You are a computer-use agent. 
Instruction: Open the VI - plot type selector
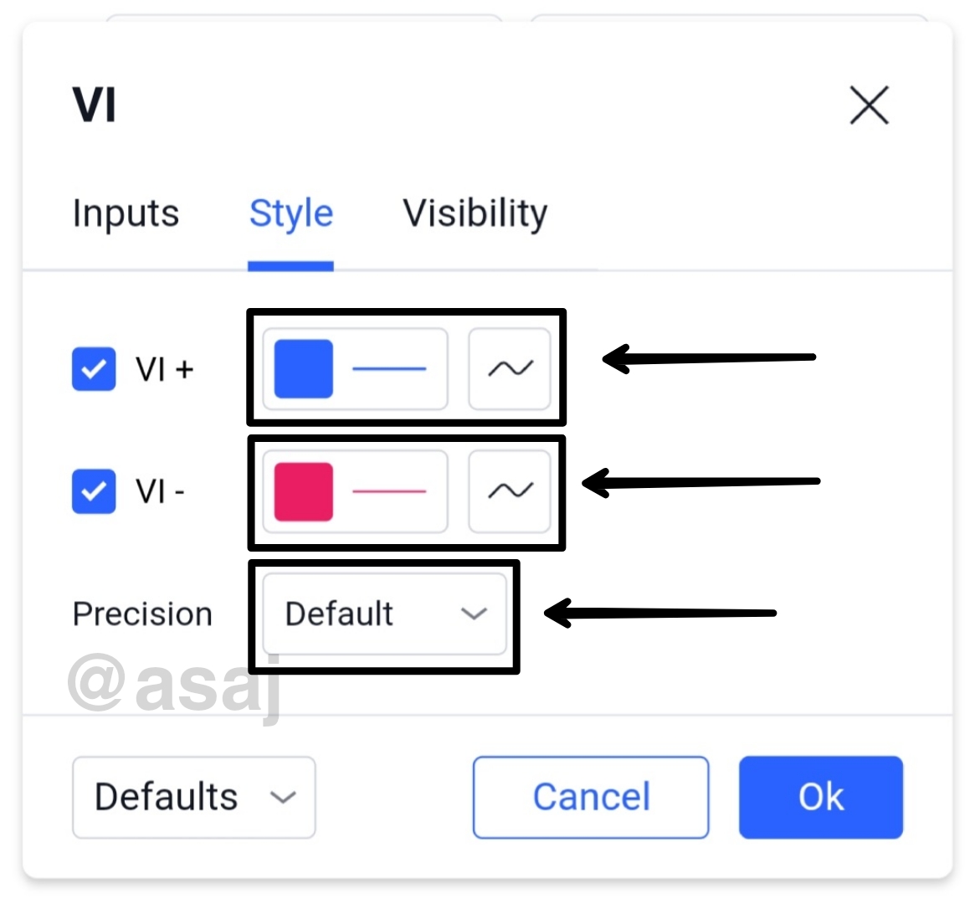coord(510,491)
